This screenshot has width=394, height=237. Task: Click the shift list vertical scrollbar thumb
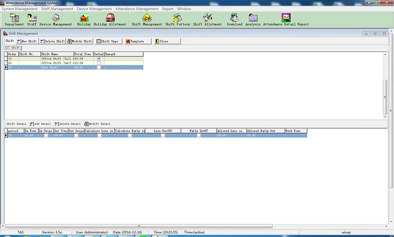pos(385,97)
